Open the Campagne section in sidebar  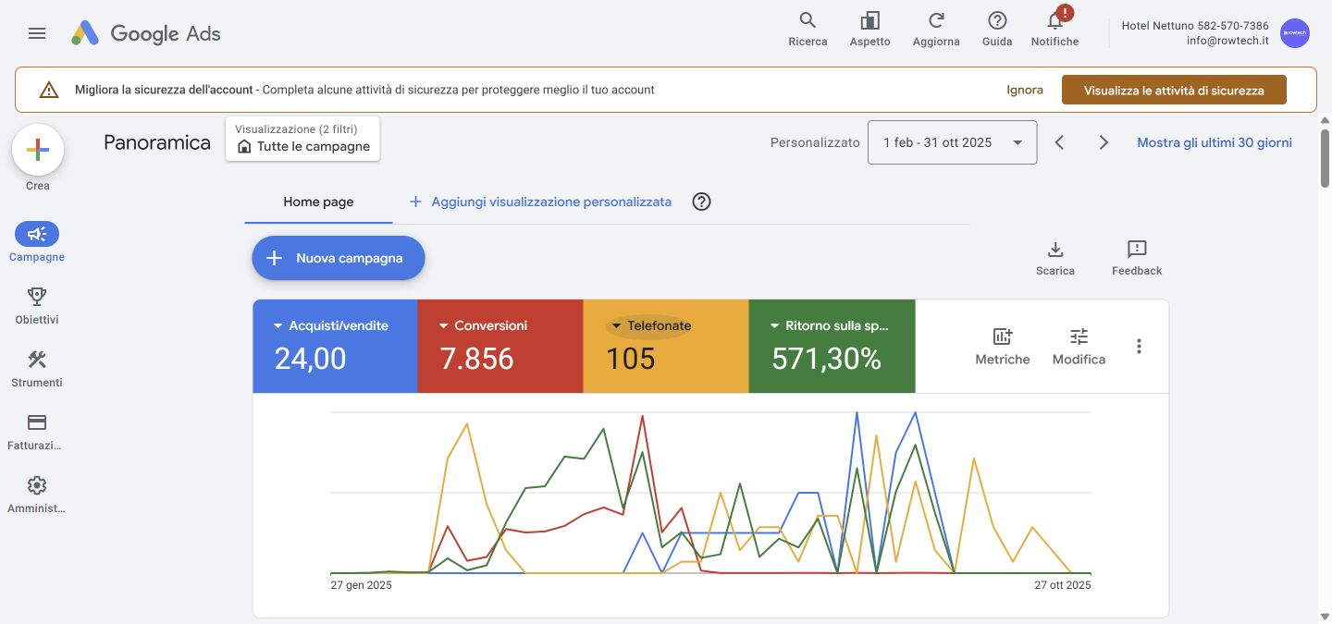37,243
